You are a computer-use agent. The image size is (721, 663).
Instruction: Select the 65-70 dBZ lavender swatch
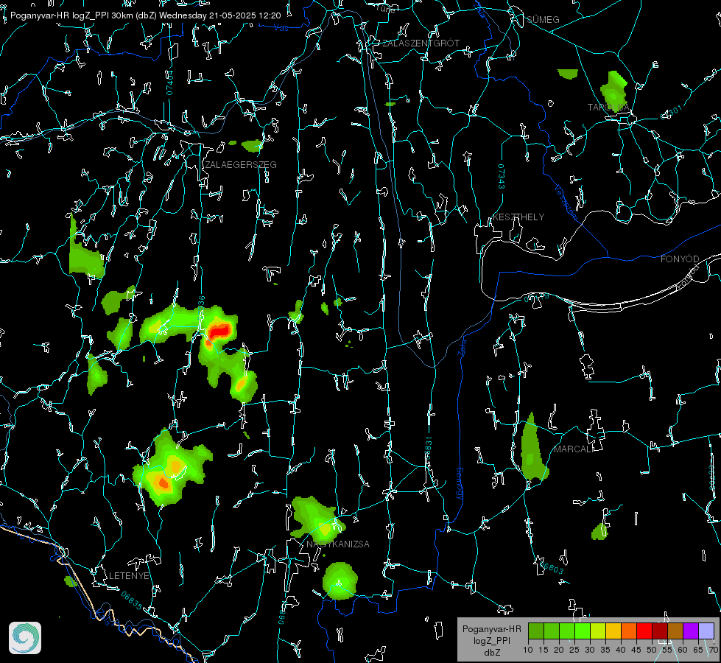pos(706,631)
